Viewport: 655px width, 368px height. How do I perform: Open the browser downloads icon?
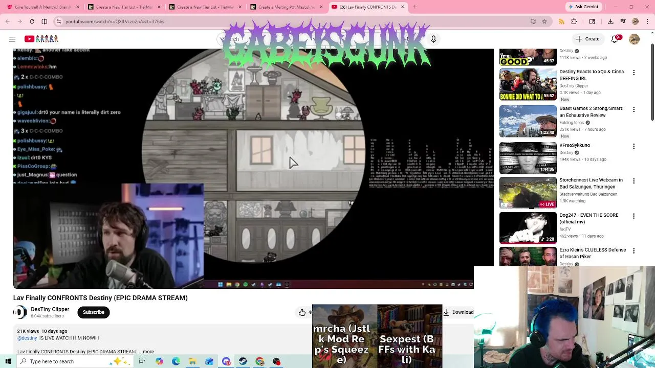click(610, 21)
